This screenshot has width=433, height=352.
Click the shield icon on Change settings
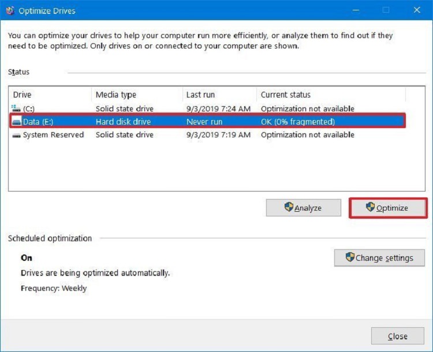point(350,257)
